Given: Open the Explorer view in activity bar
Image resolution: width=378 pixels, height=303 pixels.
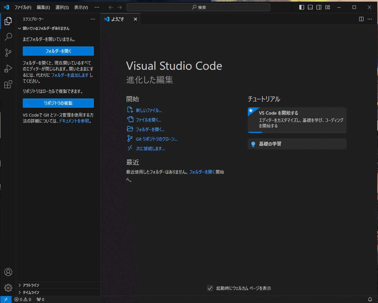Looking at the screenshot, I should (x=8, y=21).
